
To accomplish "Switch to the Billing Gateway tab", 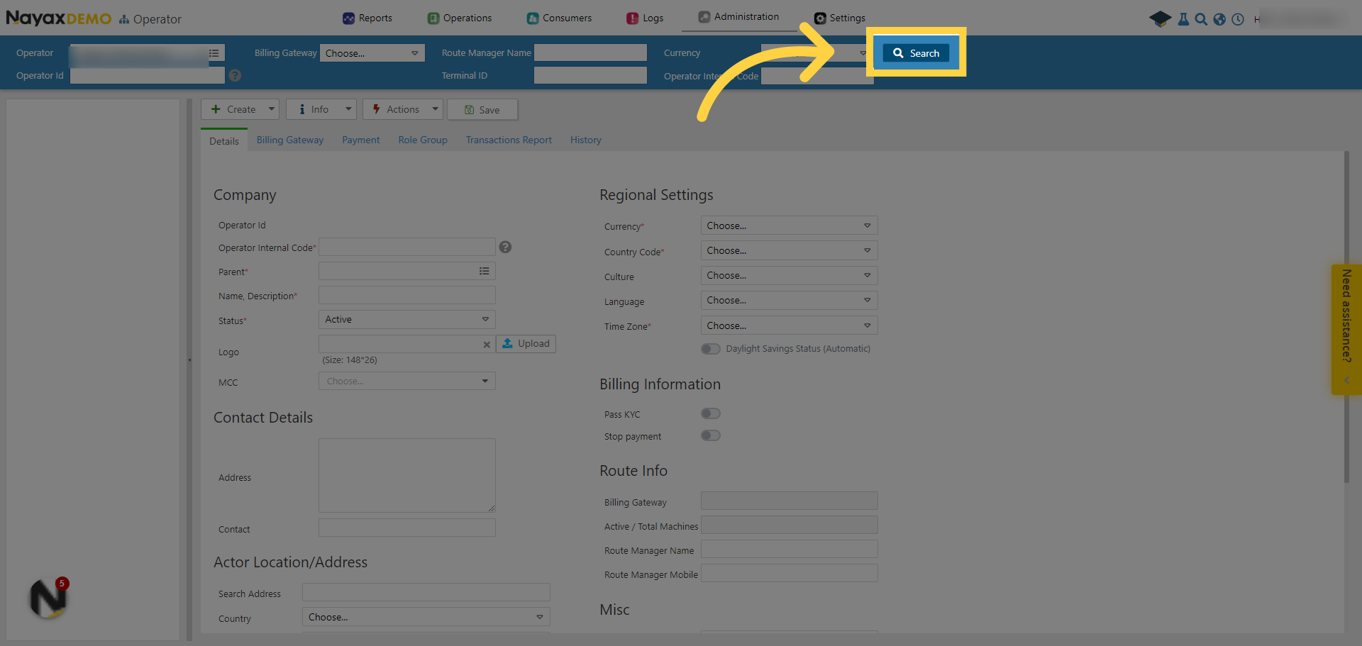I will 290,140.
